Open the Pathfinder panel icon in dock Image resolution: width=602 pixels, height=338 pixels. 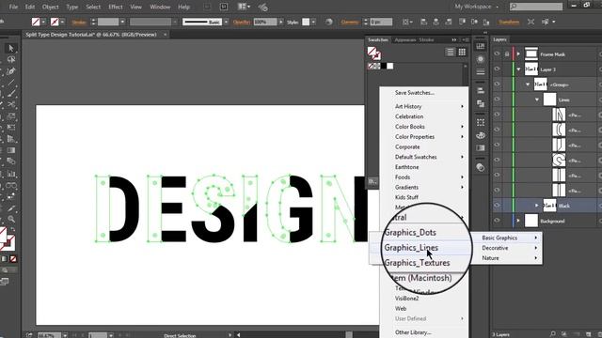point(481,103)
